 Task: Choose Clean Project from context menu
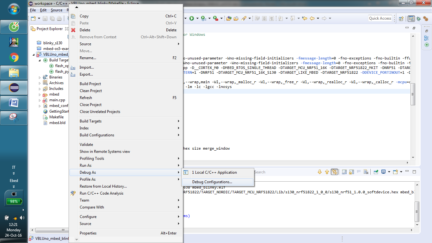(x=126, y=91)
